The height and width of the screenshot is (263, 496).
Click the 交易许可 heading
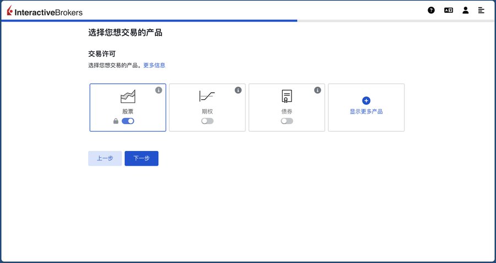[x=102, y=54]
